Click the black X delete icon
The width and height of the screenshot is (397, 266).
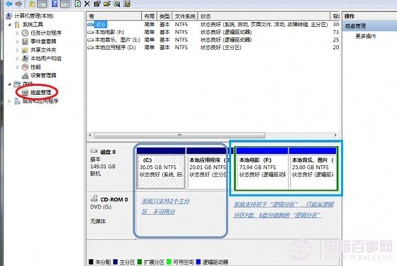[87, 4]
